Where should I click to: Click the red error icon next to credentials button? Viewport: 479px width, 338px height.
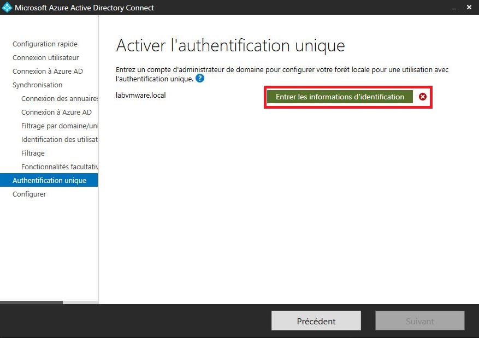tap(423, 97)
